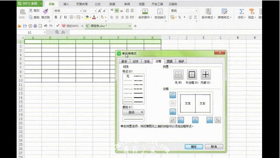This screenshot has width=280, height=158.
Task: Switch to the 开发工具 ribbon tab
Action: tap(157, 4)
